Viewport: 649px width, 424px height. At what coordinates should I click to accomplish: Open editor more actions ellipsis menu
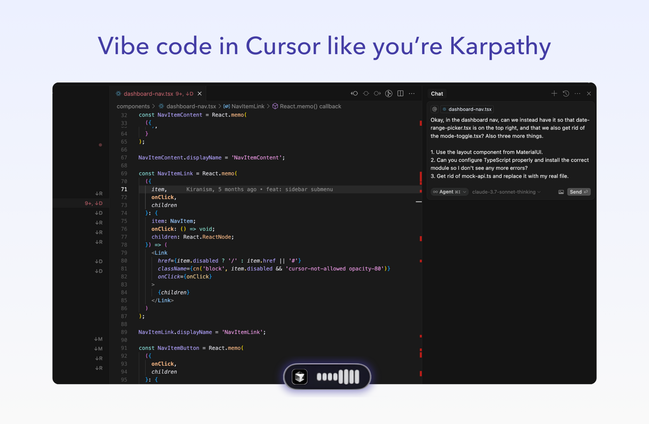pos(412,93)
